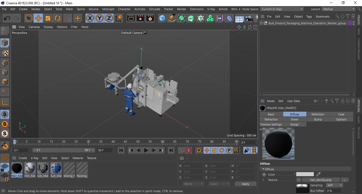Open Cameras menu in viewport
The height and width of the screenshot is (194, 362).
pyautogui.click(x=34, y=27)
